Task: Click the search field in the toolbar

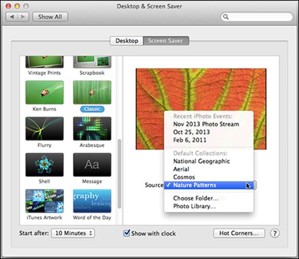Action: 257,17
